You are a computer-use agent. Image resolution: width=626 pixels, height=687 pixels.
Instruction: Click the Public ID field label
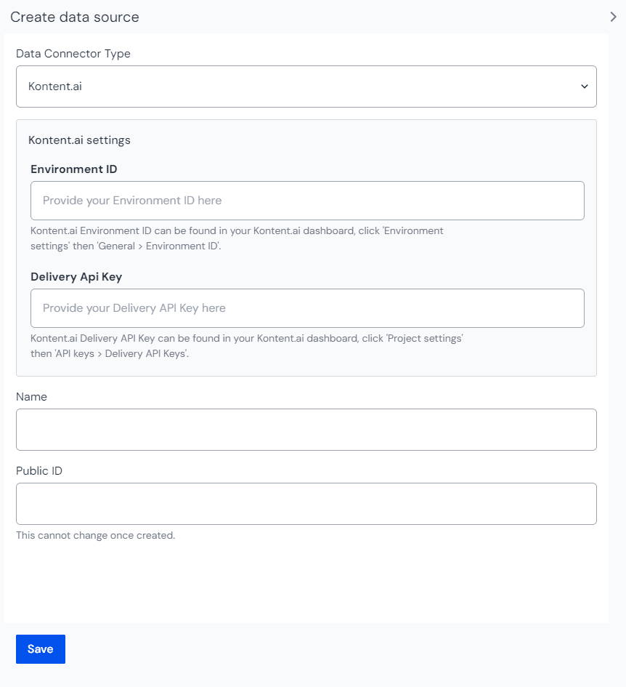[x=38, y=470]
